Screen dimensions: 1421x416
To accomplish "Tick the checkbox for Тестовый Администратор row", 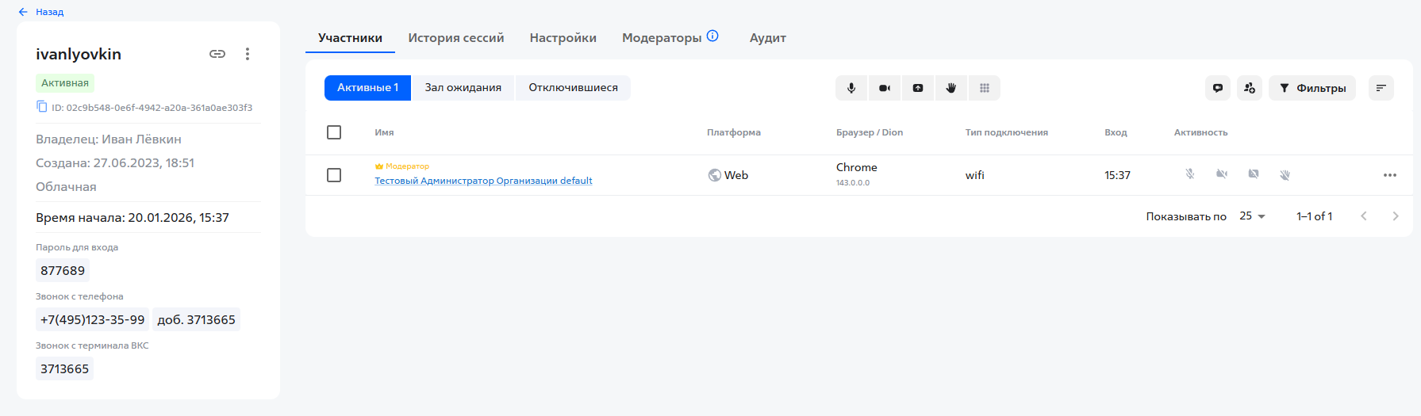I will [334, 175].
